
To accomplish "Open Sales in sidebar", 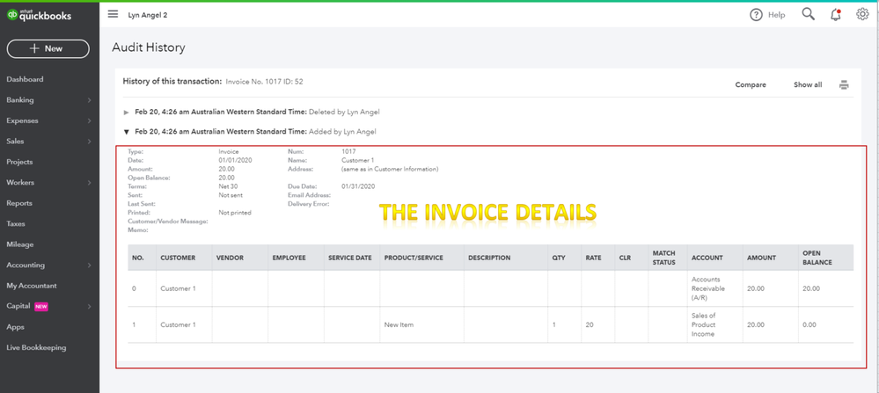I will (15, 142).
